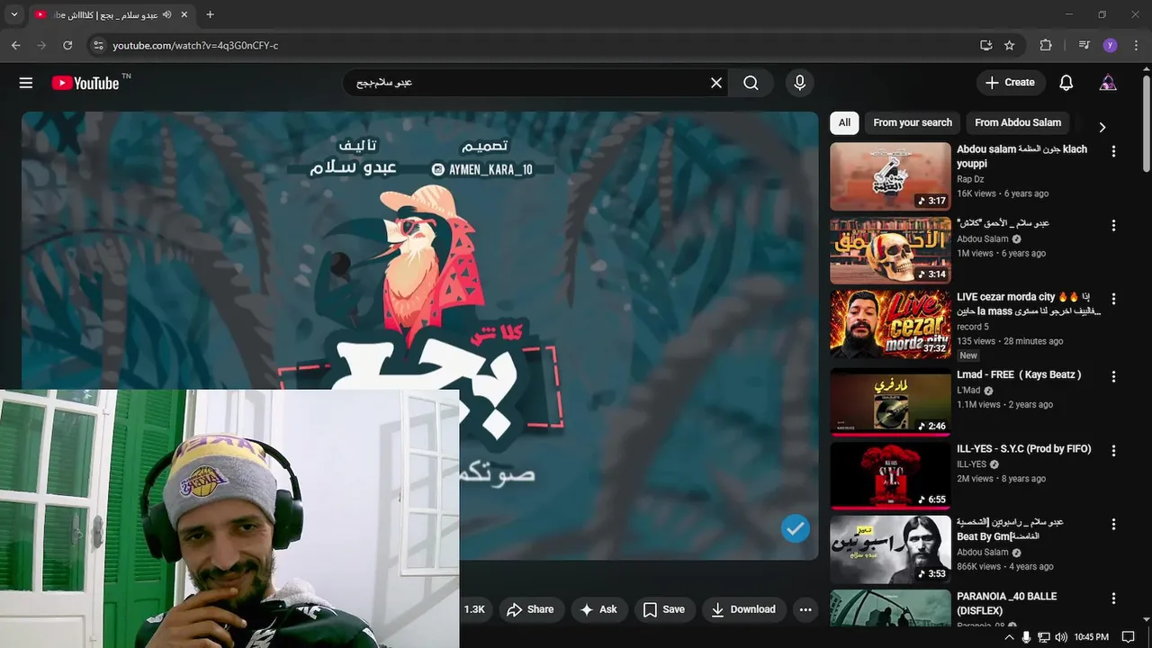Show more filter chips with right chevron

[x=1102, y=127]
